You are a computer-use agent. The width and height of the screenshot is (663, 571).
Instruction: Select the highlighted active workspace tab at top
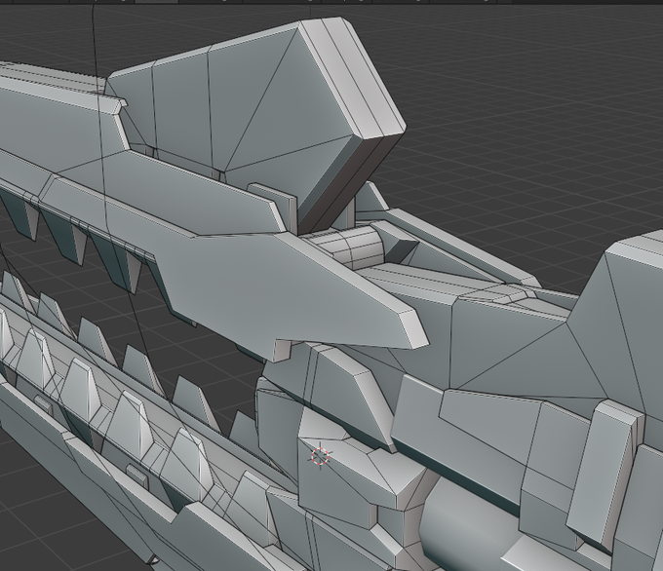point(156,2)
